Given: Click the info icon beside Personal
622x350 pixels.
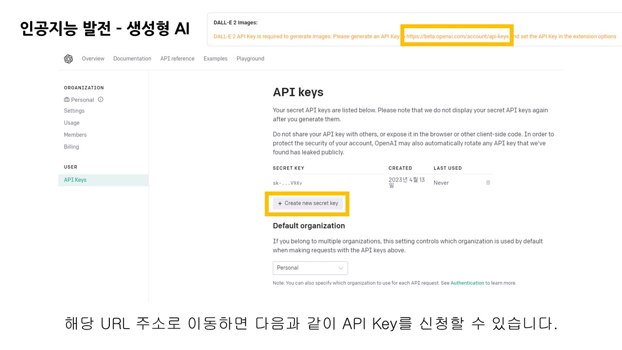Looking at the screenshot, I should (101, 100).
